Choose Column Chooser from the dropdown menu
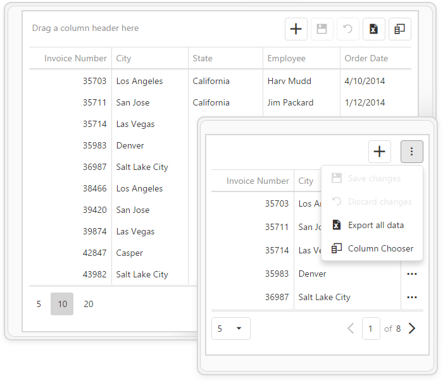Image resolution: width=443 pixels, height=381 pixels. [380, 249]
